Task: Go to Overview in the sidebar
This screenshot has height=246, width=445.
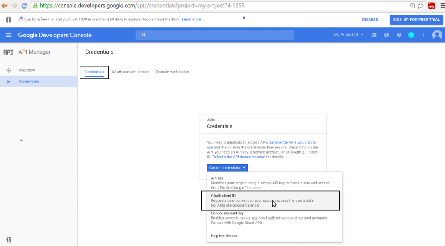Action: pyautogui.click(x=27, y=70)
